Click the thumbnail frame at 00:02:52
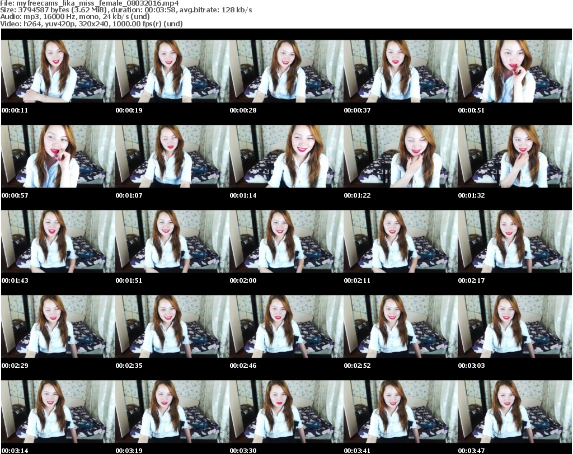 click(x=401, y=326)
